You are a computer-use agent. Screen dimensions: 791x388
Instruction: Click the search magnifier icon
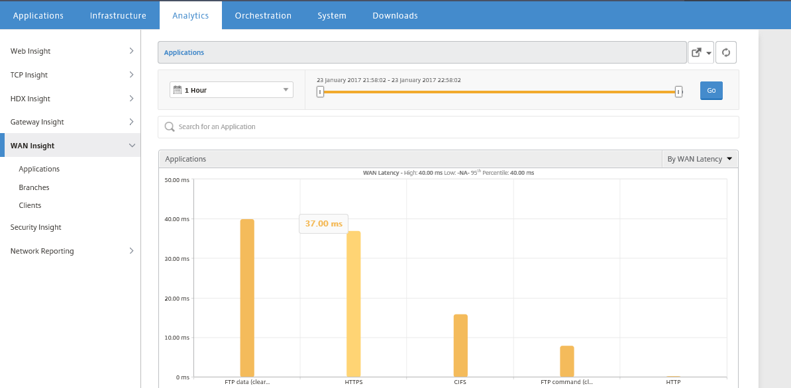[170, 127]
